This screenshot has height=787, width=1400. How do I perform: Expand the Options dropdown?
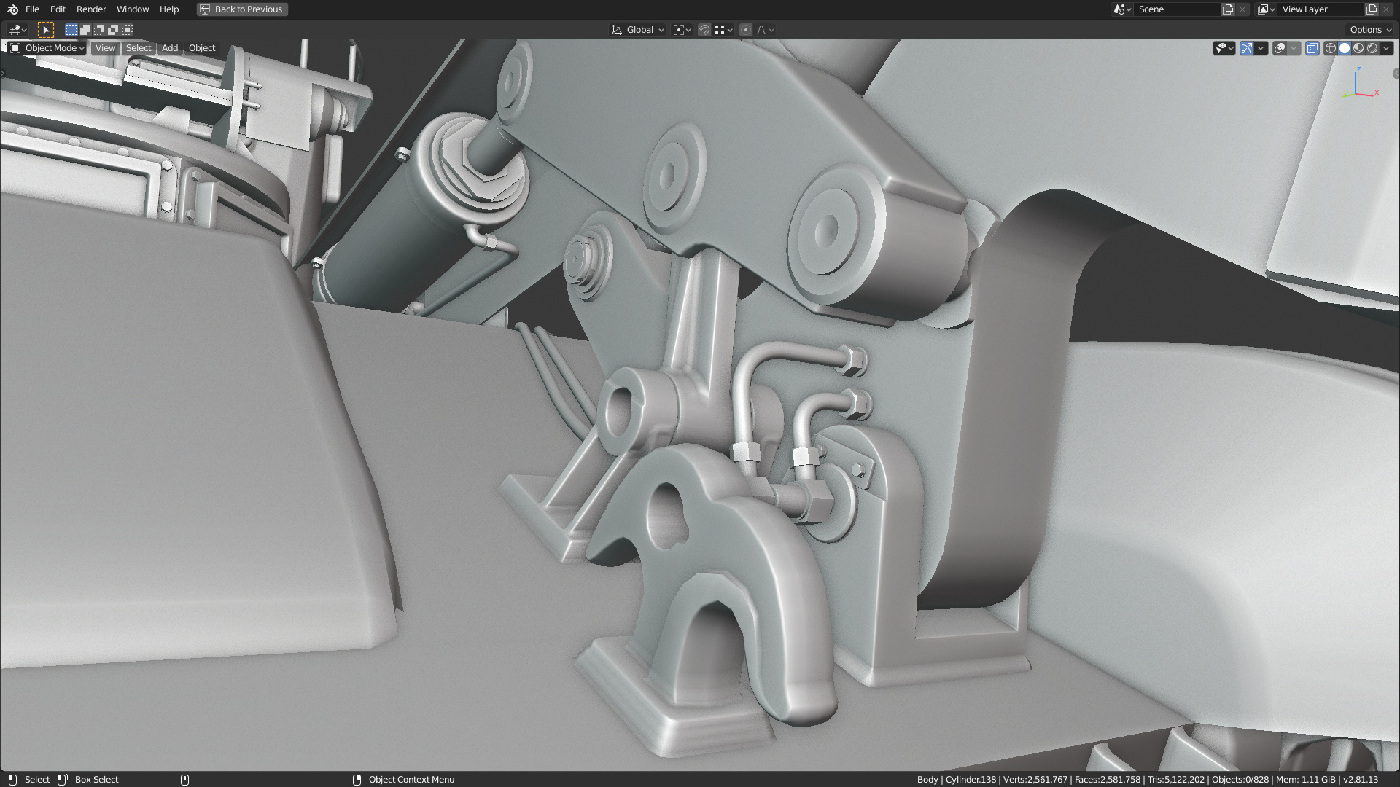tap(1370, 30)
